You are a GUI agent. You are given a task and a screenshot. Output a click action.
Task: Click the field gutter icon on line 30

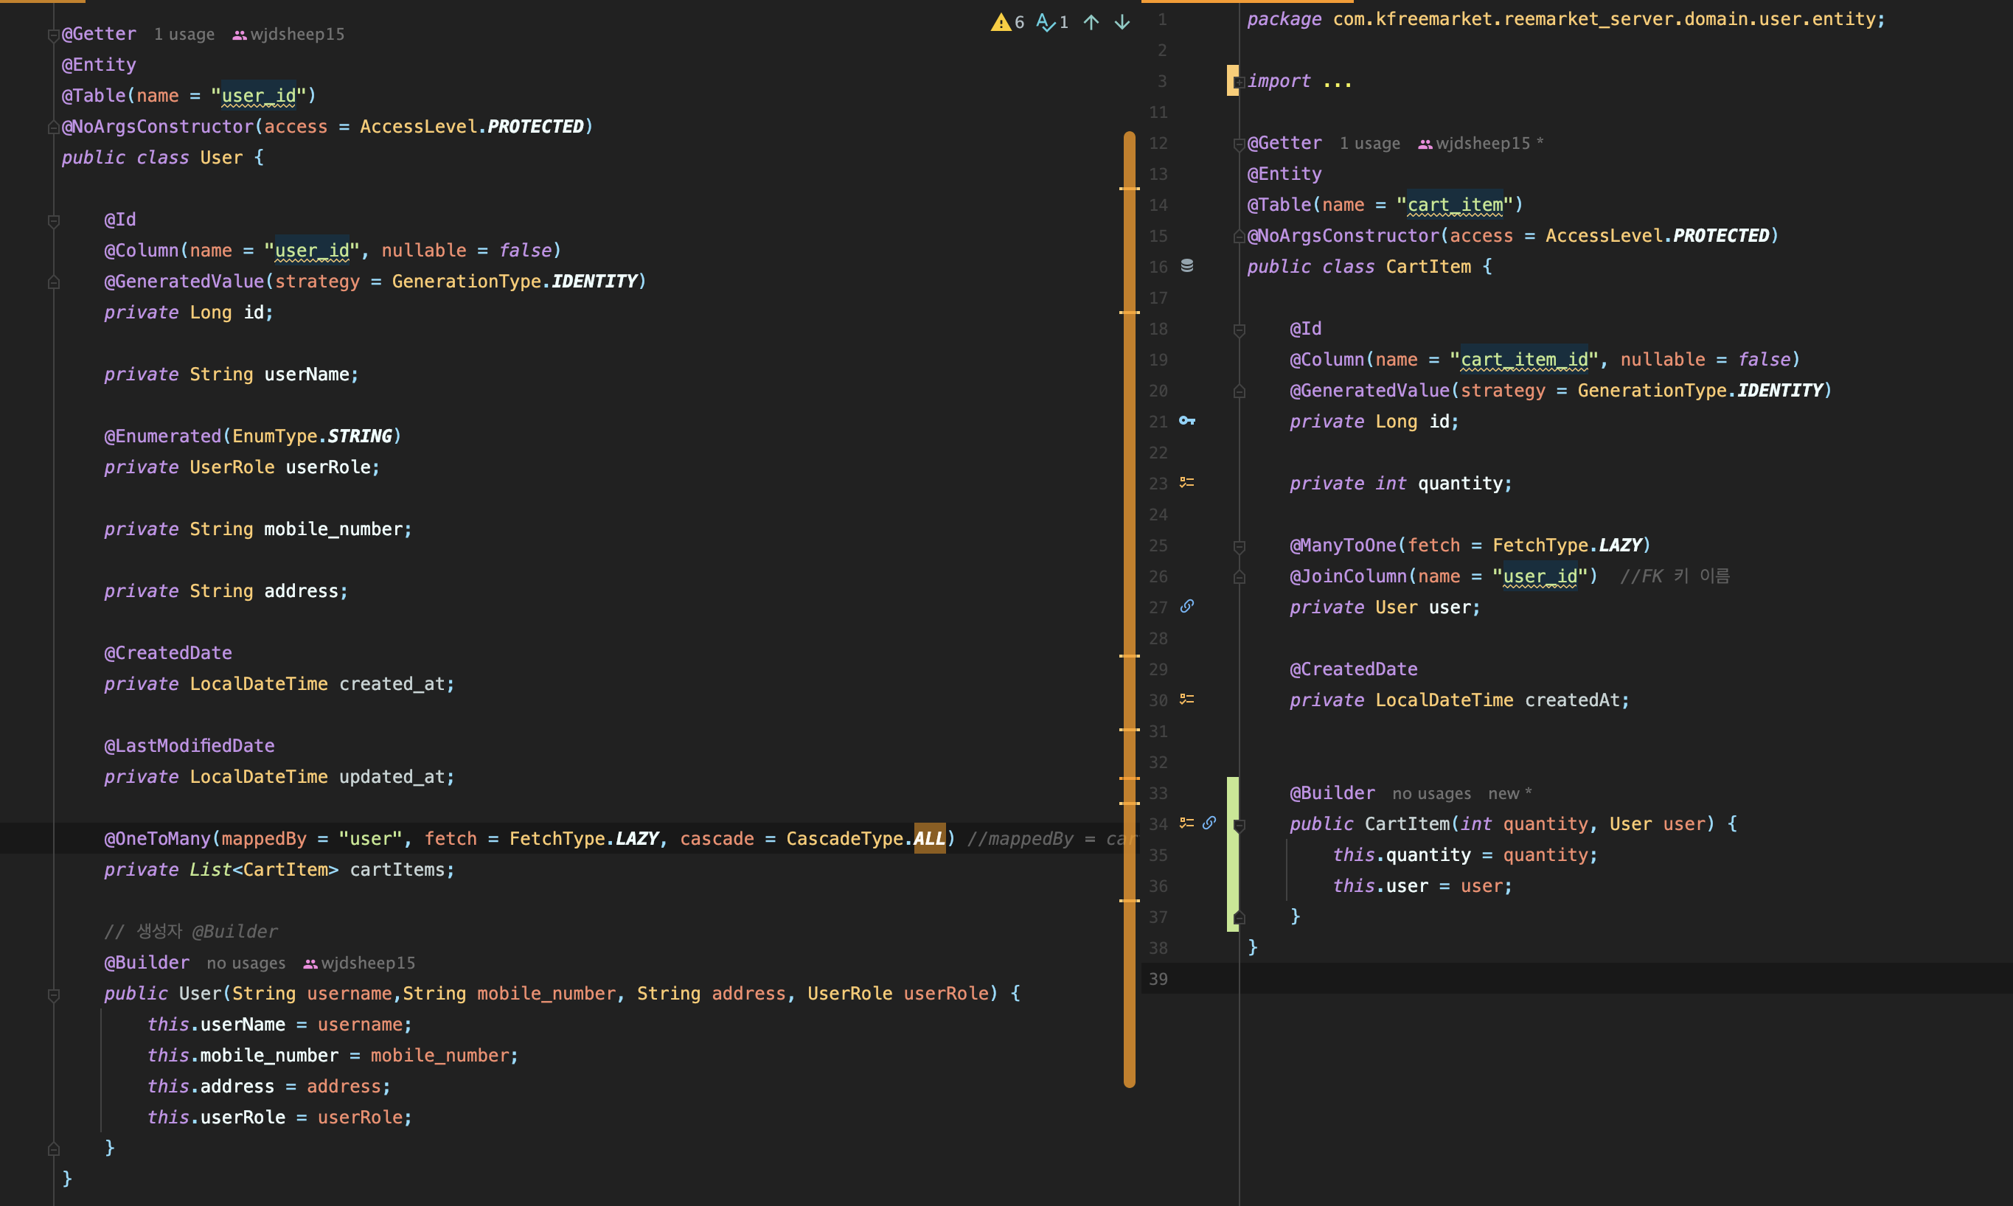coord(1186,699)
